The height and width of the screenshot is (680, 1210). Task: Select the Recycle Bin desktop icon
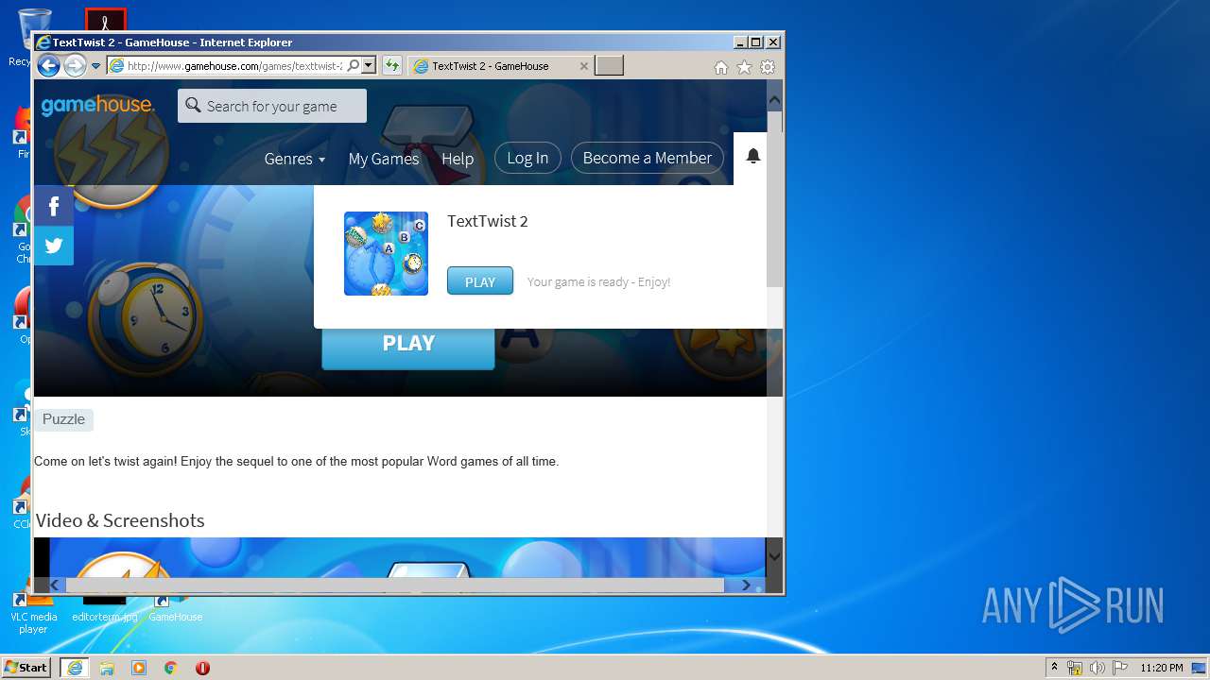(x=34, y=38)
